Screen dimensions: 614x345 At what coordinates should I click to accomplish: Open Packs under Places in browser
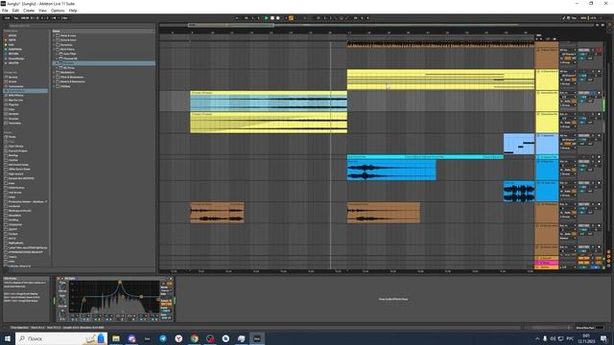point(12,137)
